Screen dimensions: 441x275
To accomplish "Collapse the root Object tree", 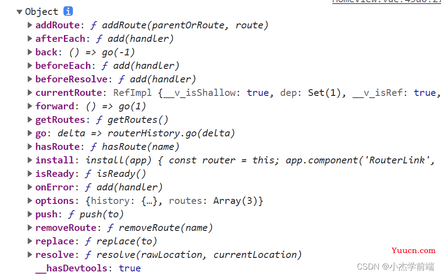I will 19,12.
